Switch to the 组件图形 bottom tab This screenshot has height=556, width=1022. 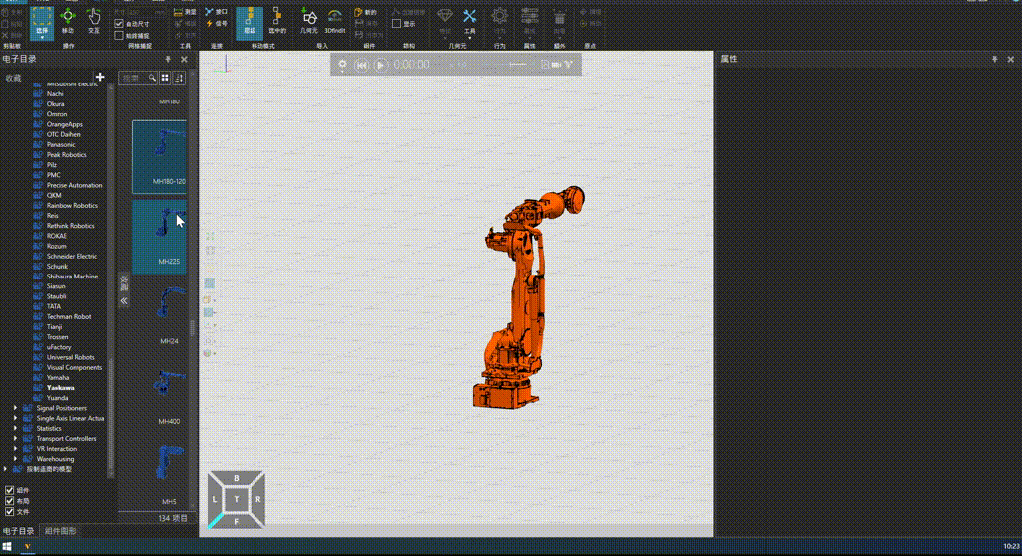point(61,531)
